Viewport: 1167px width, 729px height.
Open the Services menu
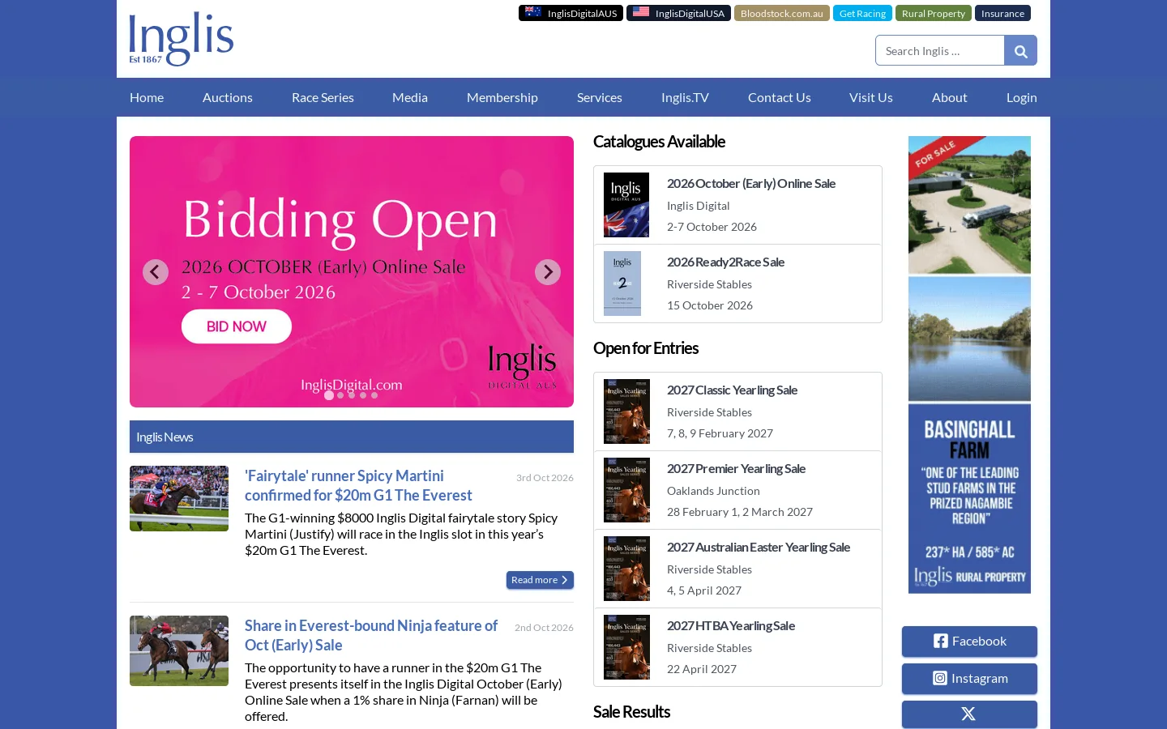click(600, 97)
